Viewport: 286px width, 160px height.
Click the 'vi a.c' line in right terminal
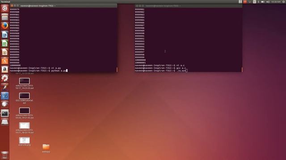point(160,65)
